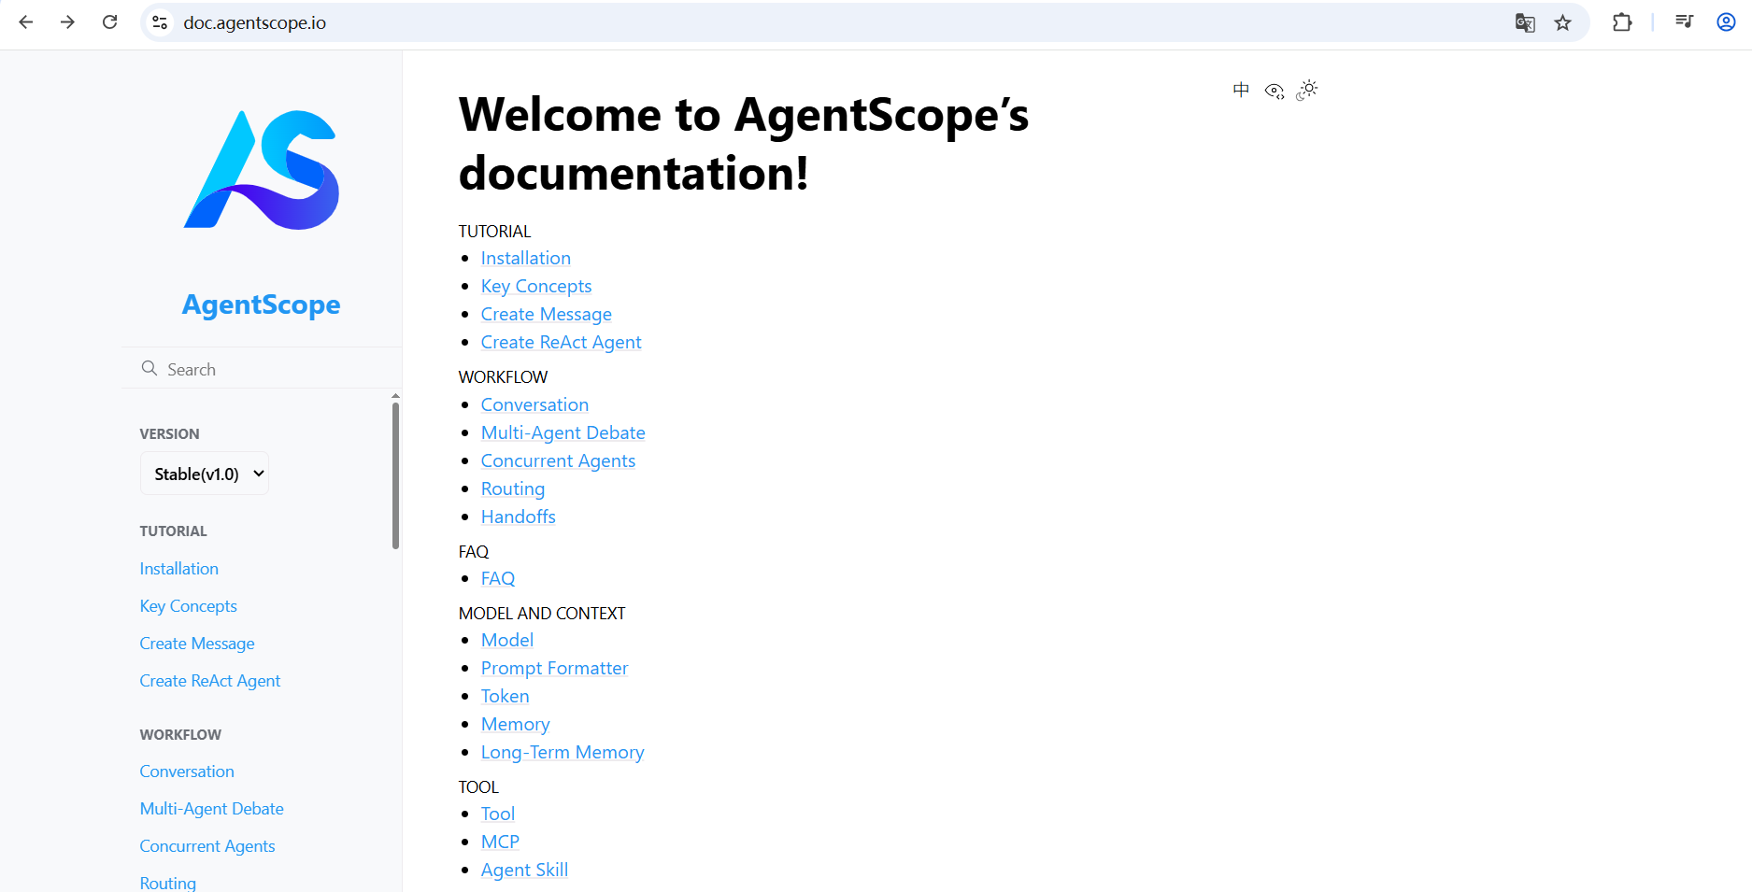Reload the current page
Viewport: 1752px width, 892px height.
[109, 22]
